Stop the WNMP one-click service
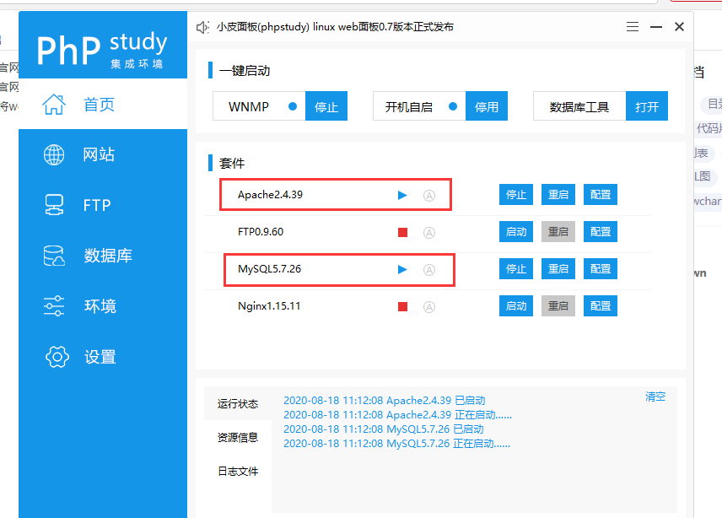 (x=326, y=106)
